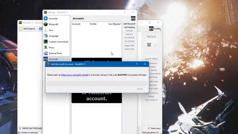Click the help button in Settings title bar

tap(125, 12)
